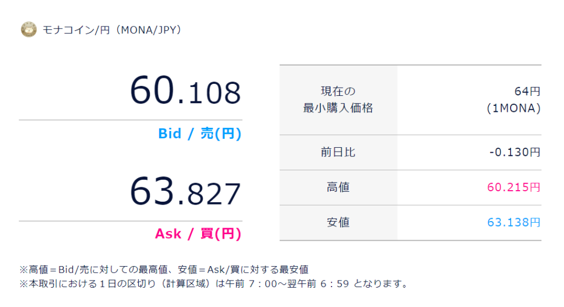The width and height of the screenshot is (564, 307).
Task: Click the divider line under the Ask price
Action: click(131, 221)
